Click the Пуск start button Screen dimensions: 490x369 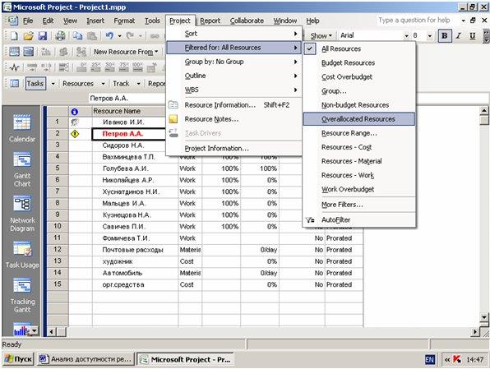tap(19, 359)
